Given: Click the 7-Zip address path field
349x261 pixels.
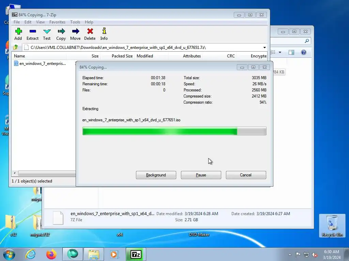Looking at the screenshot, I should coord(142,48).
